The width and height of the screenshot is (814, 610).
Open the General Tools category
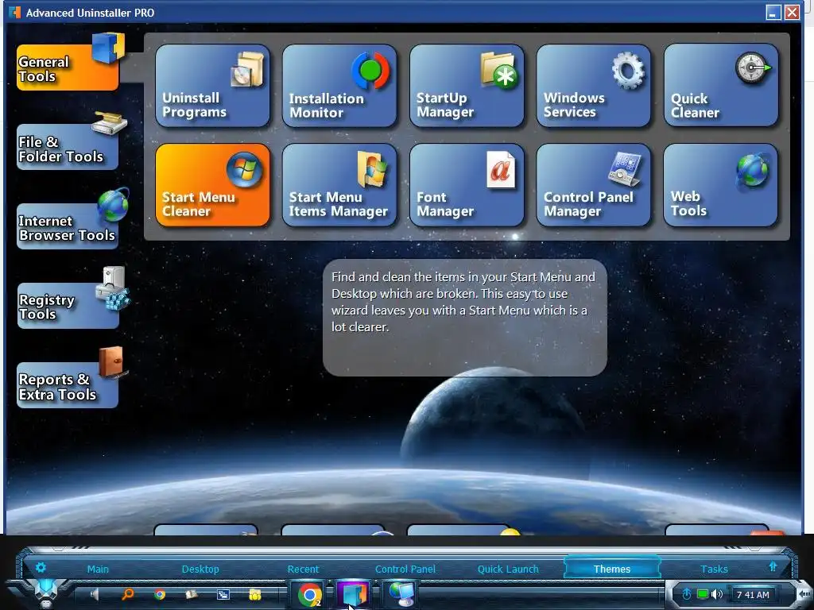tap(68, 68)
